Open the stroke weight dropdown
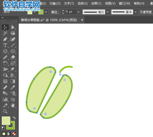This screenshot has height=137, width=153. [78, 12]
